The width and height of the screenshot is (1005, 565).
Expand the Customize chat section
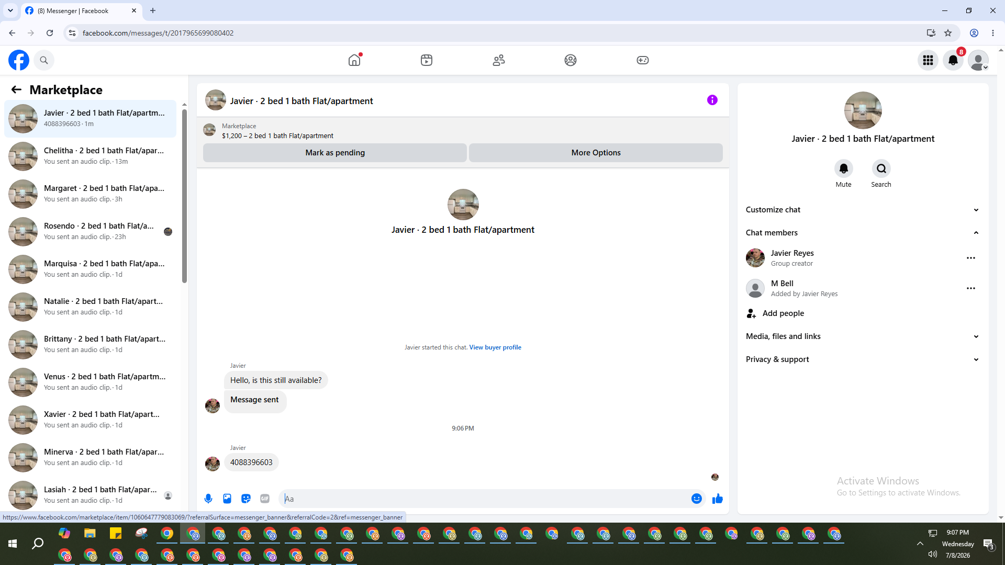863,210
